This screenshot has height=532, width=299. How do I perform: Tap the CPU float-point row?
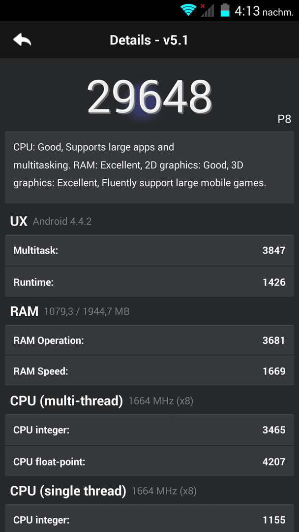click(x=149, y=462)
